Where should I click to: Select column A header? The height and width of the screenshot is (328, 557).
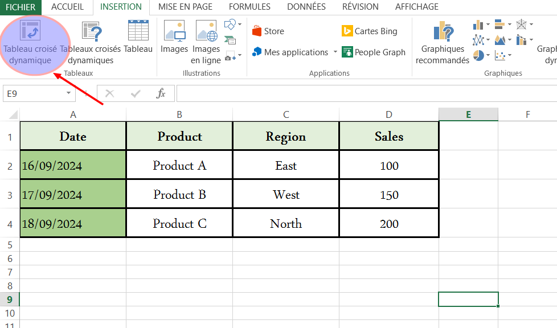73,114
